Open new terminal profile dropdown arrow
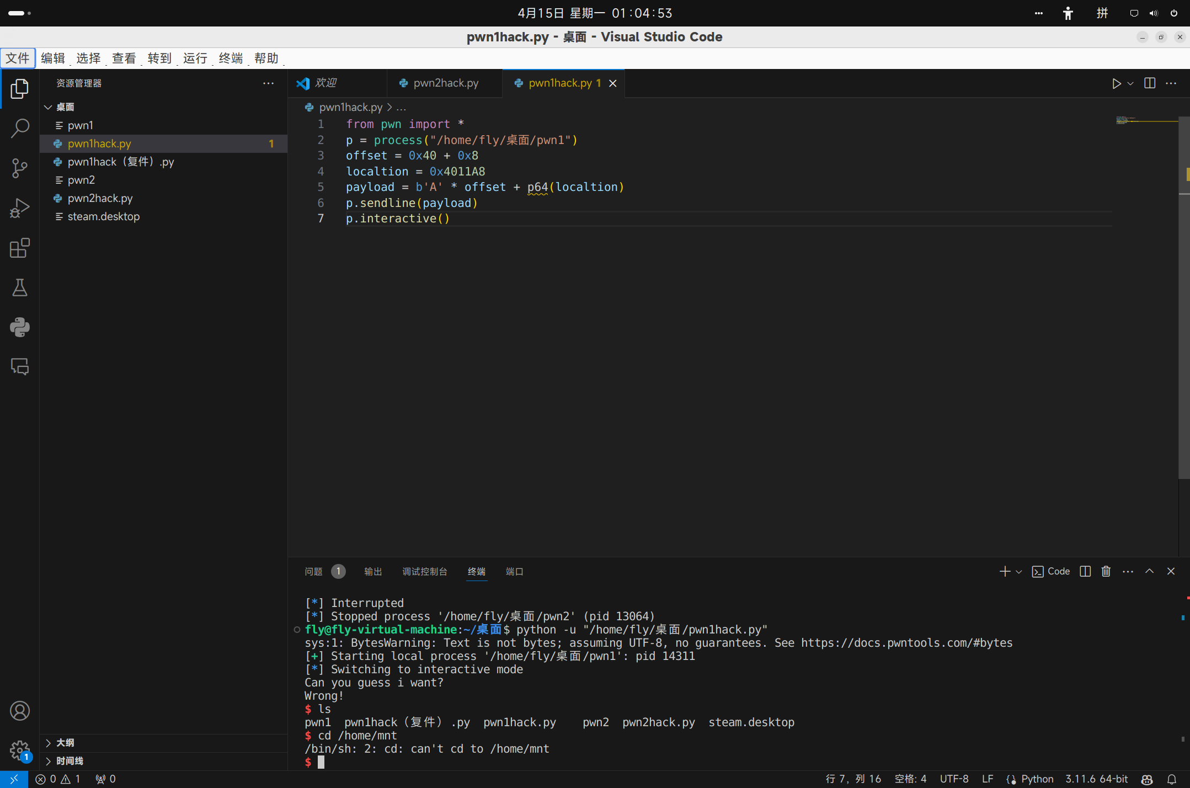The height and width of the screenshot is (788, 1190). click(x=1019, y=572)
